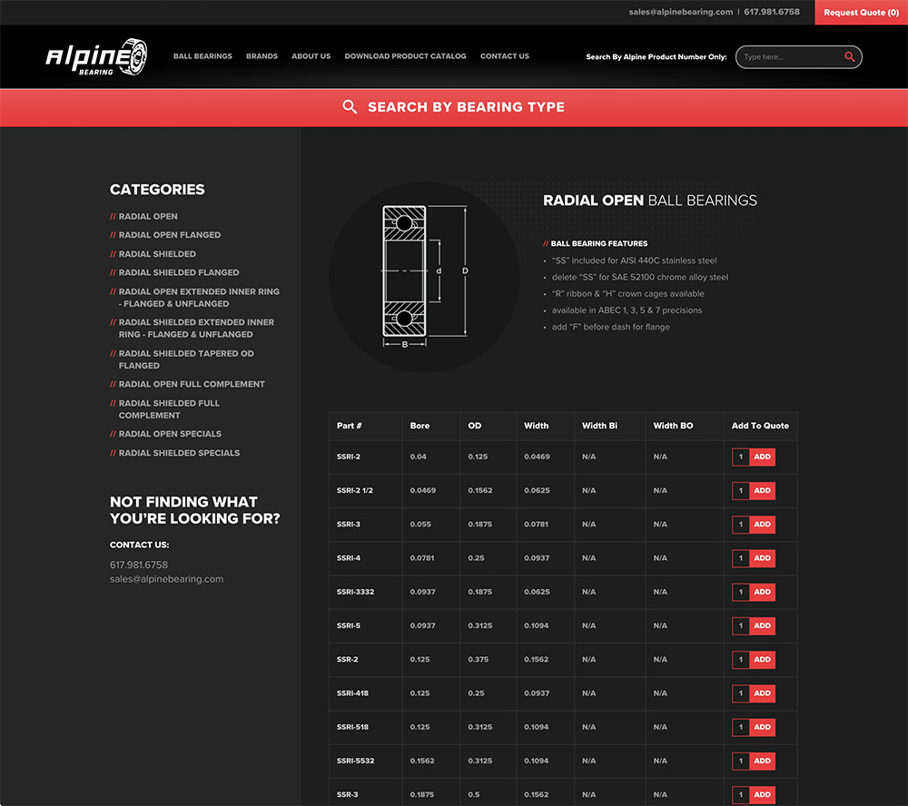Open Download Product Catalog link
The height and width of the screenshot is (806, 908).
coord(405,56)
